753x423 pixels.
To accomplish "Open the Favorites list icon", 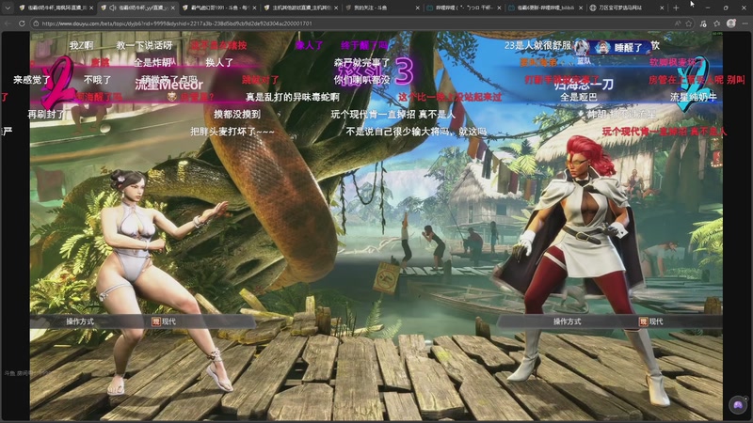I will coord(717,23).
